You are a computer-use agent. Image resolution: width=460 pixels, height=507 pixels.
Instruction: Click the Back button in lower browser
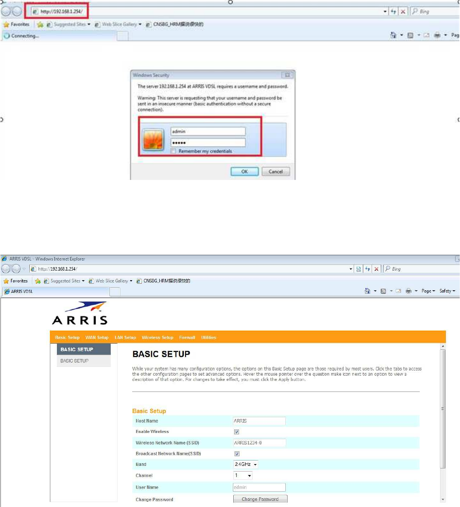tap(6, 269)
